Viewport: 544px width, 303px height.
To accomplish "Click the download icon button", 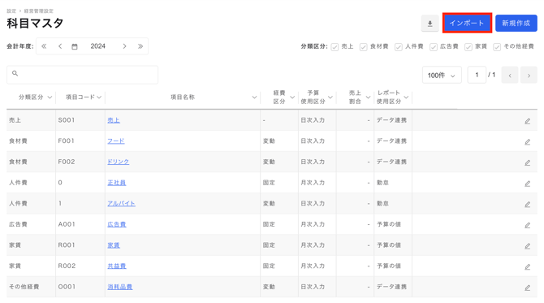I will point(430,24).
